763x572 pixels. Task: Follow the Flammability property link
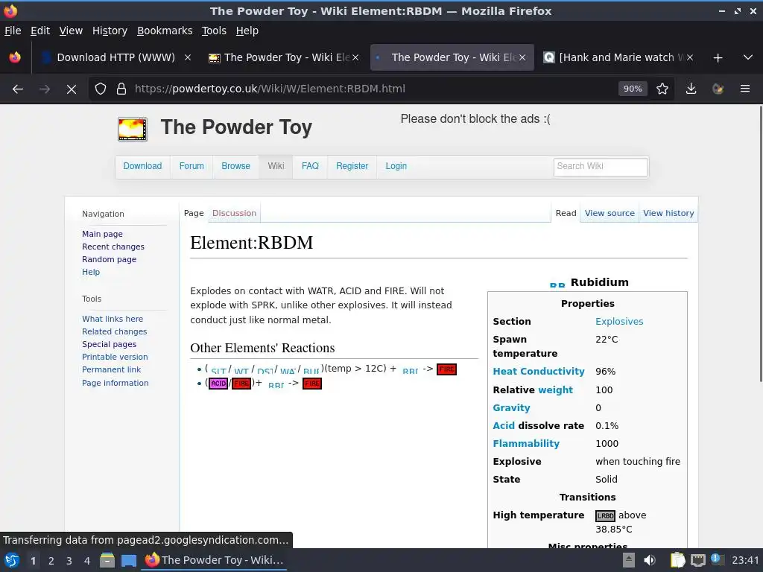526,444
